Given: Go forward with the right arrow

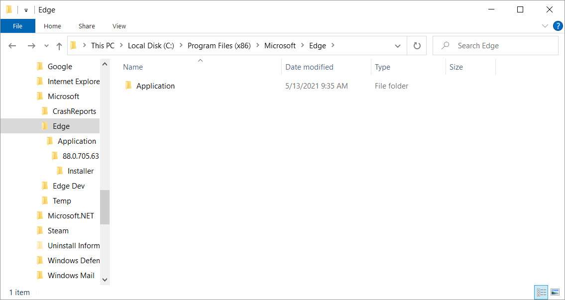Looking at the screenshot, I should coord(32,46).
